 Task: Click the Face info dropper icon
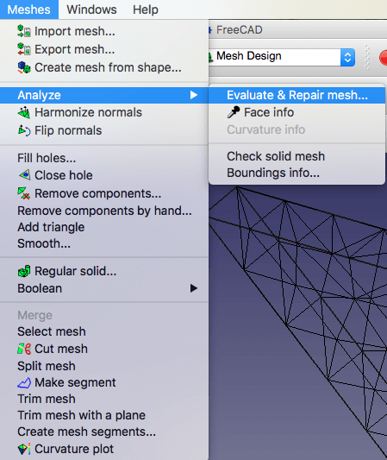tap(234, 112)
